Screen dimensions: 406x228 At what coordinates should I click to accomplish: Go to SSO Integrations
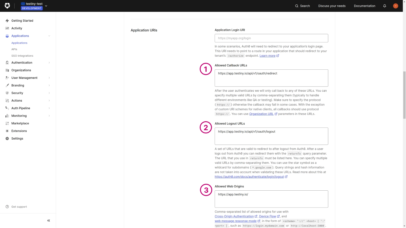coord(22,56)
